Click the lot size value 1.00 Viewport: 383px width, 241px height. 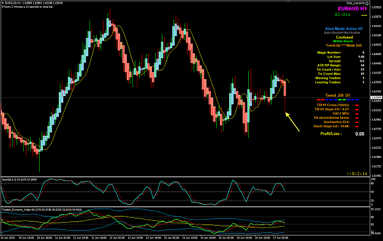point(362,57)
